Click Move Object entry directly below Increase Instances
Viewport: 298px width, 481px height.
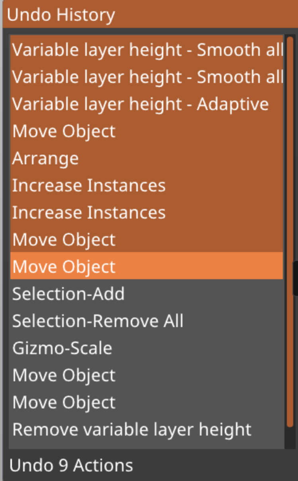[64, 240]
